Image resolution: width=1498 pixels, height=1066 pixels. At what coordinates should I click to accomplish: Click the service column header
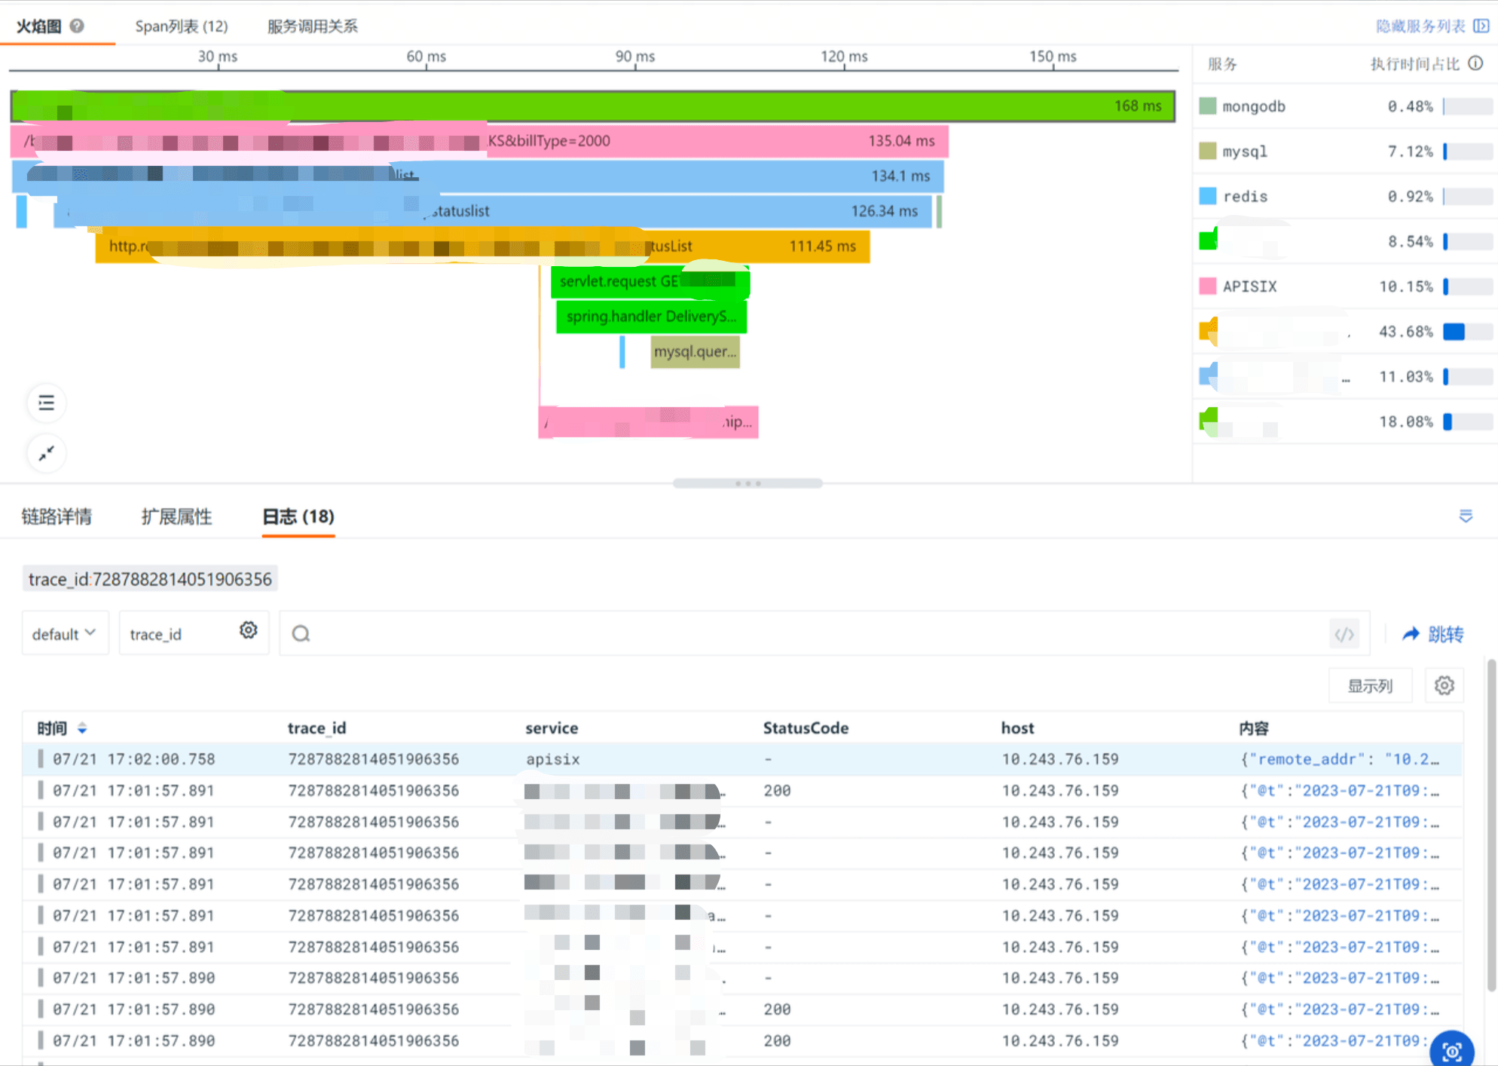click(552, 728)
